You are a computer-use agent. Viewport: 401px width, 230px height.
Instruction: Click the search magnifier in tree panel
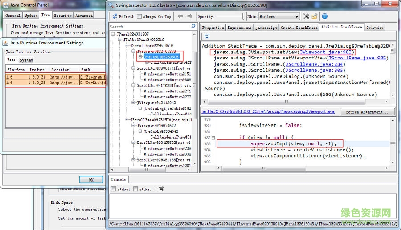[193, 27]
